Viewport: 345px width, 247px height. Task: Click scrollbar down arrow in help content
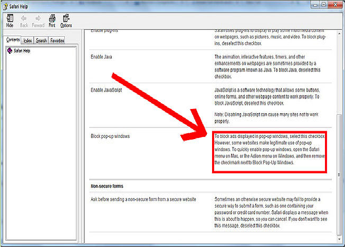point(339,239)
